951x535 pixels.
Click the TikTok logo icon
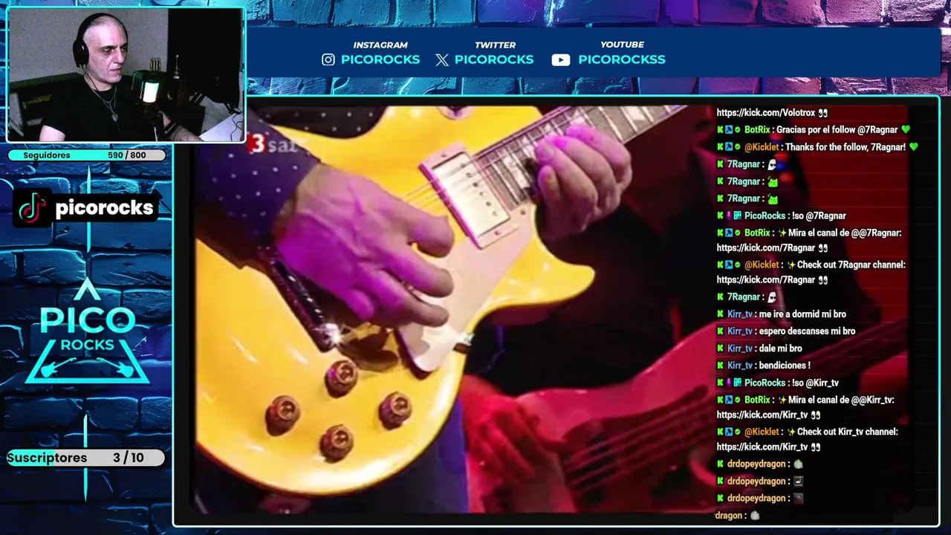click(33, 207)
